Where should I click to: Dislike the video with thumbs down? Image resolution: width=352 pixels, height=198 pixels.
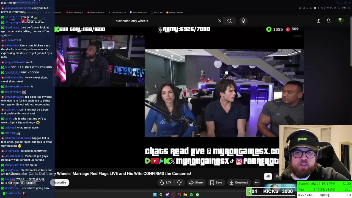pos(179,182)
